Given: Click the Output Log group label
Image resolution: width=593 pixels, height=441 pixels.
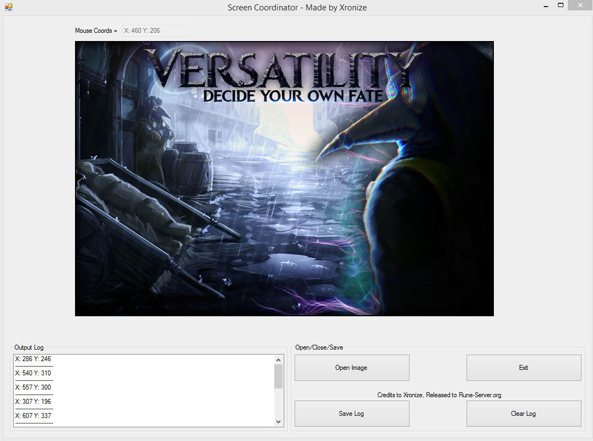Looking at the screenshot, I should [x=28, y=347].
